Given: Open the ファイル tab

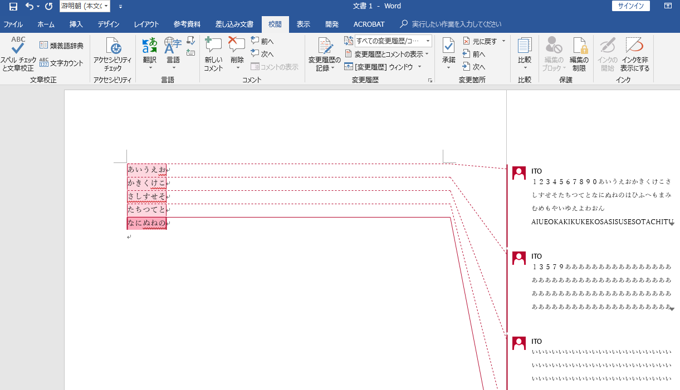Looking at the screenshot, I should click(x=13, y=24).
